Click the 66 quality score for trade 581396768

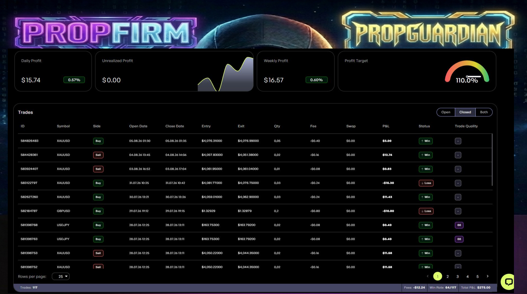click(x=459, y=225)
